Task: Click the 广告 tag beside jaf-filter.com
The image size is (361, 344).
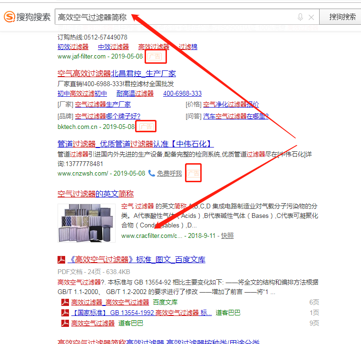Action: tap(155, 57)
